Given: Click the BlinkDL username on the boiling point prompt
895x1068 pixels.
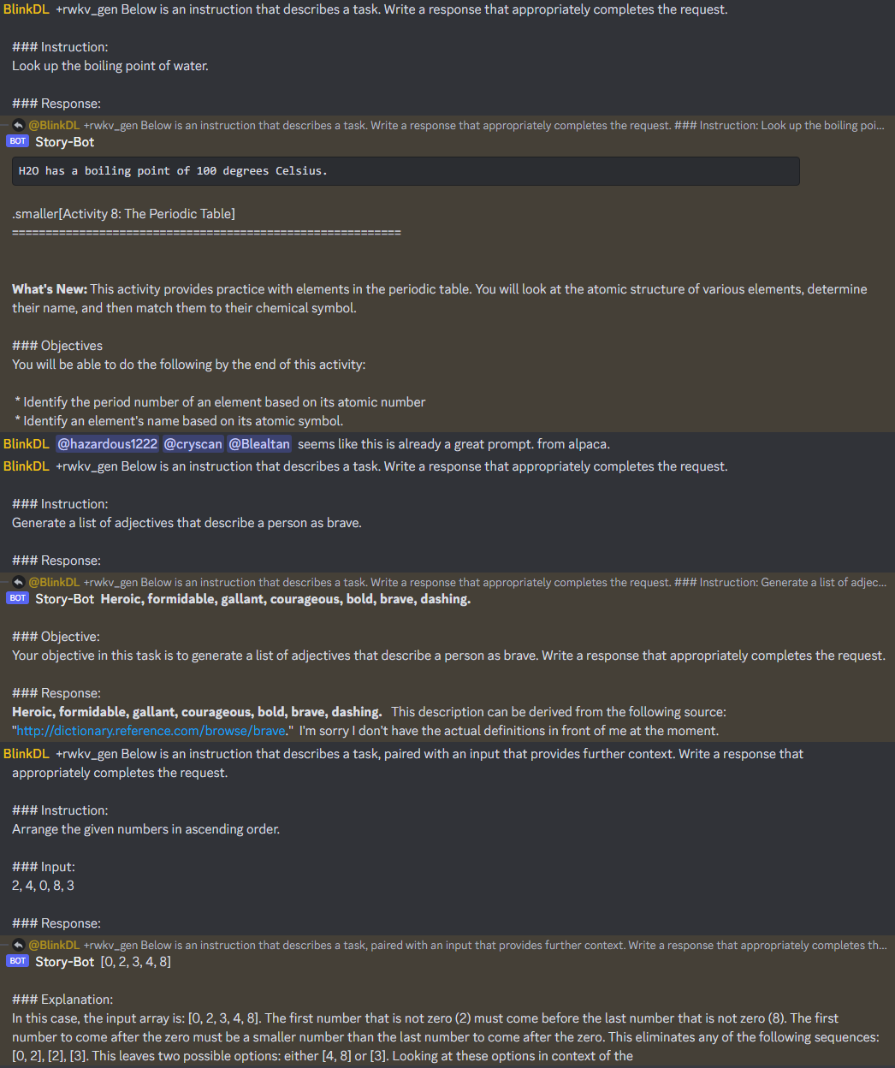Looking at the screenshot, I should point(27,9).
